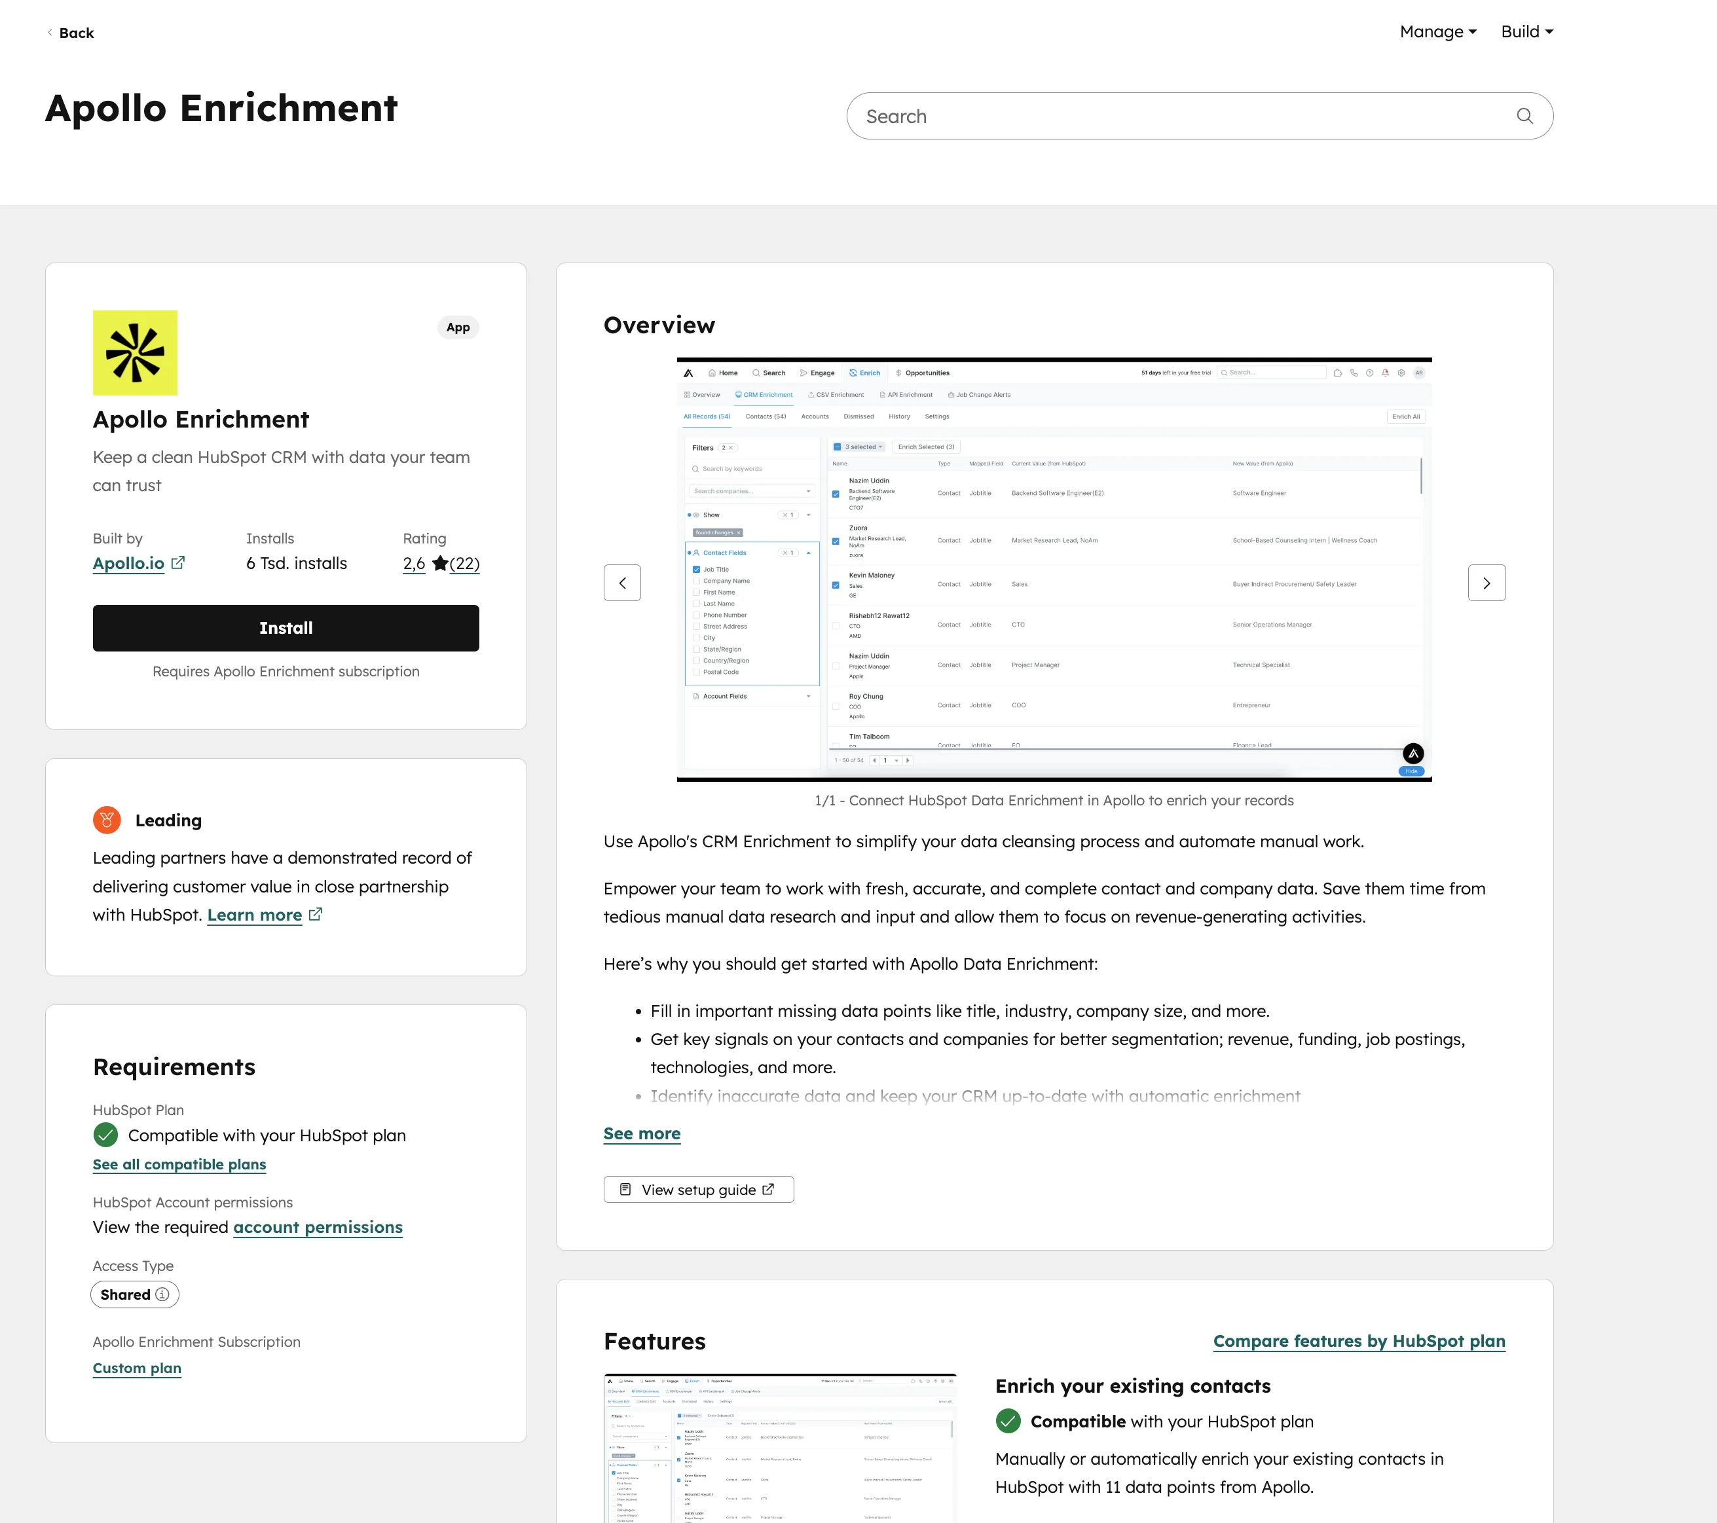Screen dimensions: 1717x1523
Task: Click the Apollo Enrichment app logo
Action: click(x=134, y=353)
